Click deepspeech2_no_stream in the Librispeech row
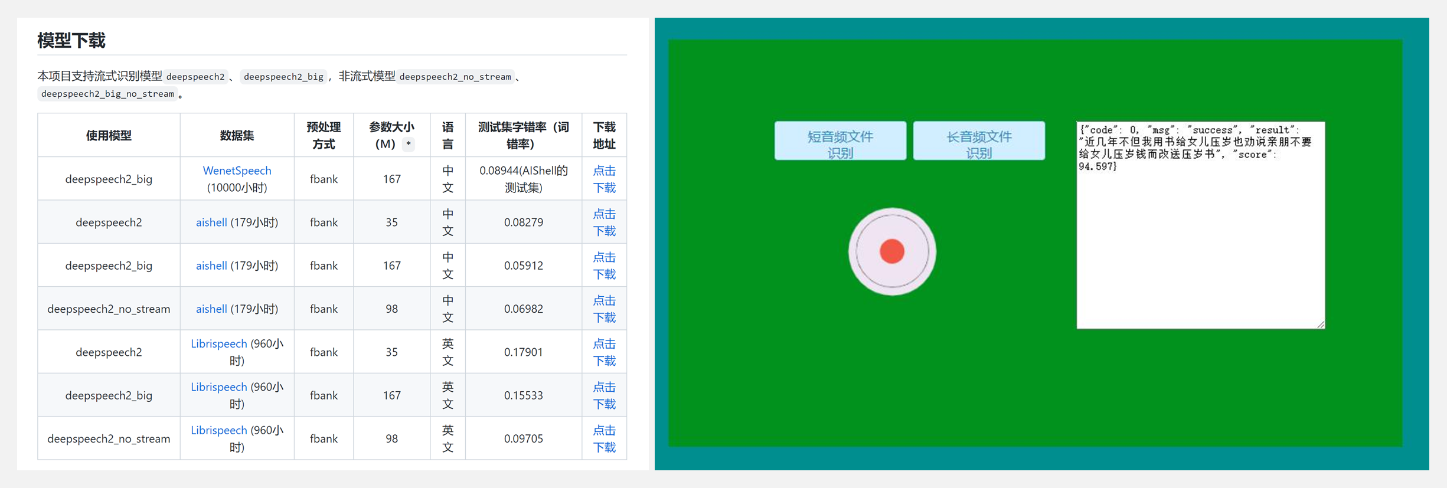 click(109, 439)
